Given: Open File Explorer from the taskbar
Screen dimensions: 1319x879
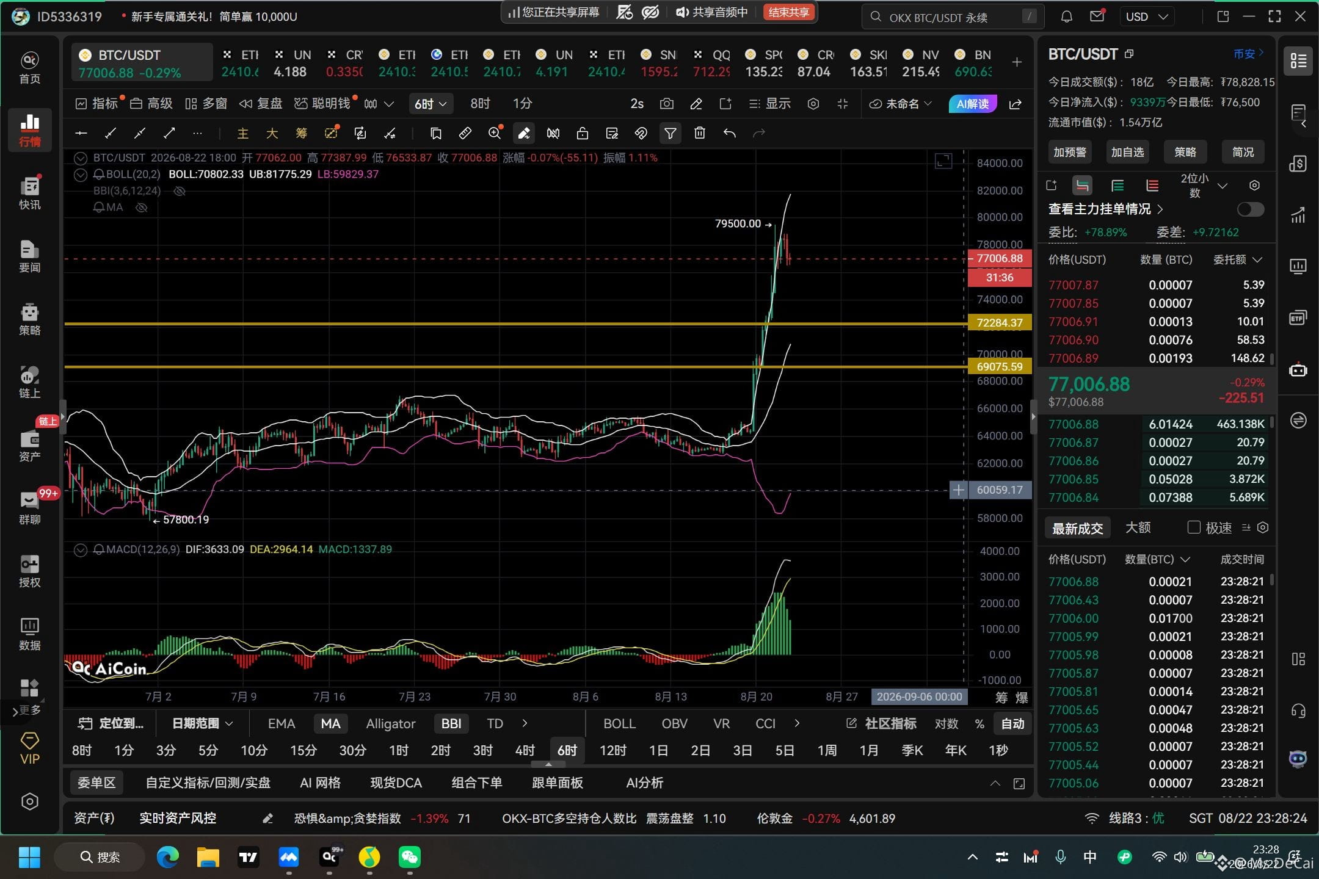Looking at the screenshot, I should (208, 857).
